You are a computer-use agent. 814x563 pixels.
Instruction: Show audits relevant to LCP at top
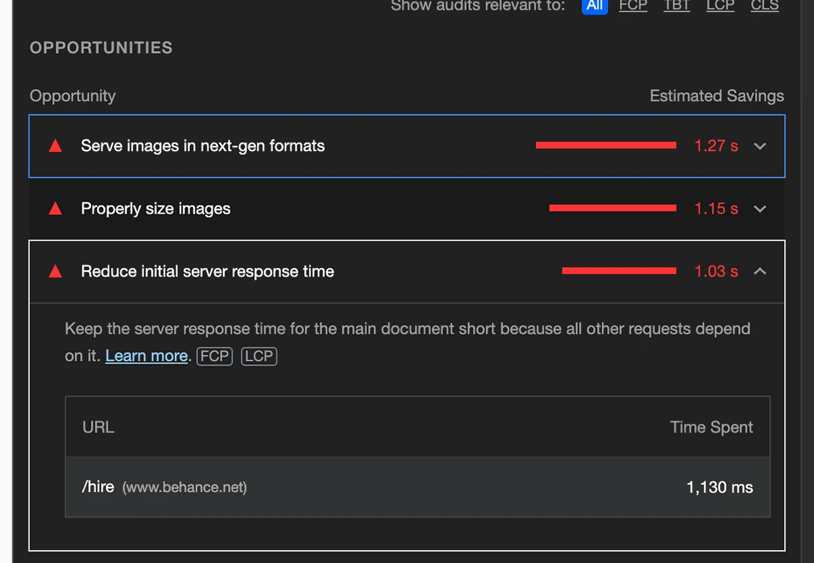pos(720,6)
